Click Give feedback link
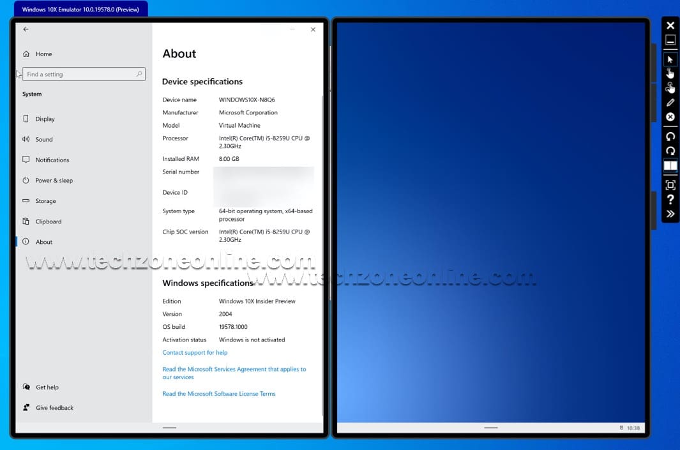Screen dimensions: 680x450 pos(55,407)
